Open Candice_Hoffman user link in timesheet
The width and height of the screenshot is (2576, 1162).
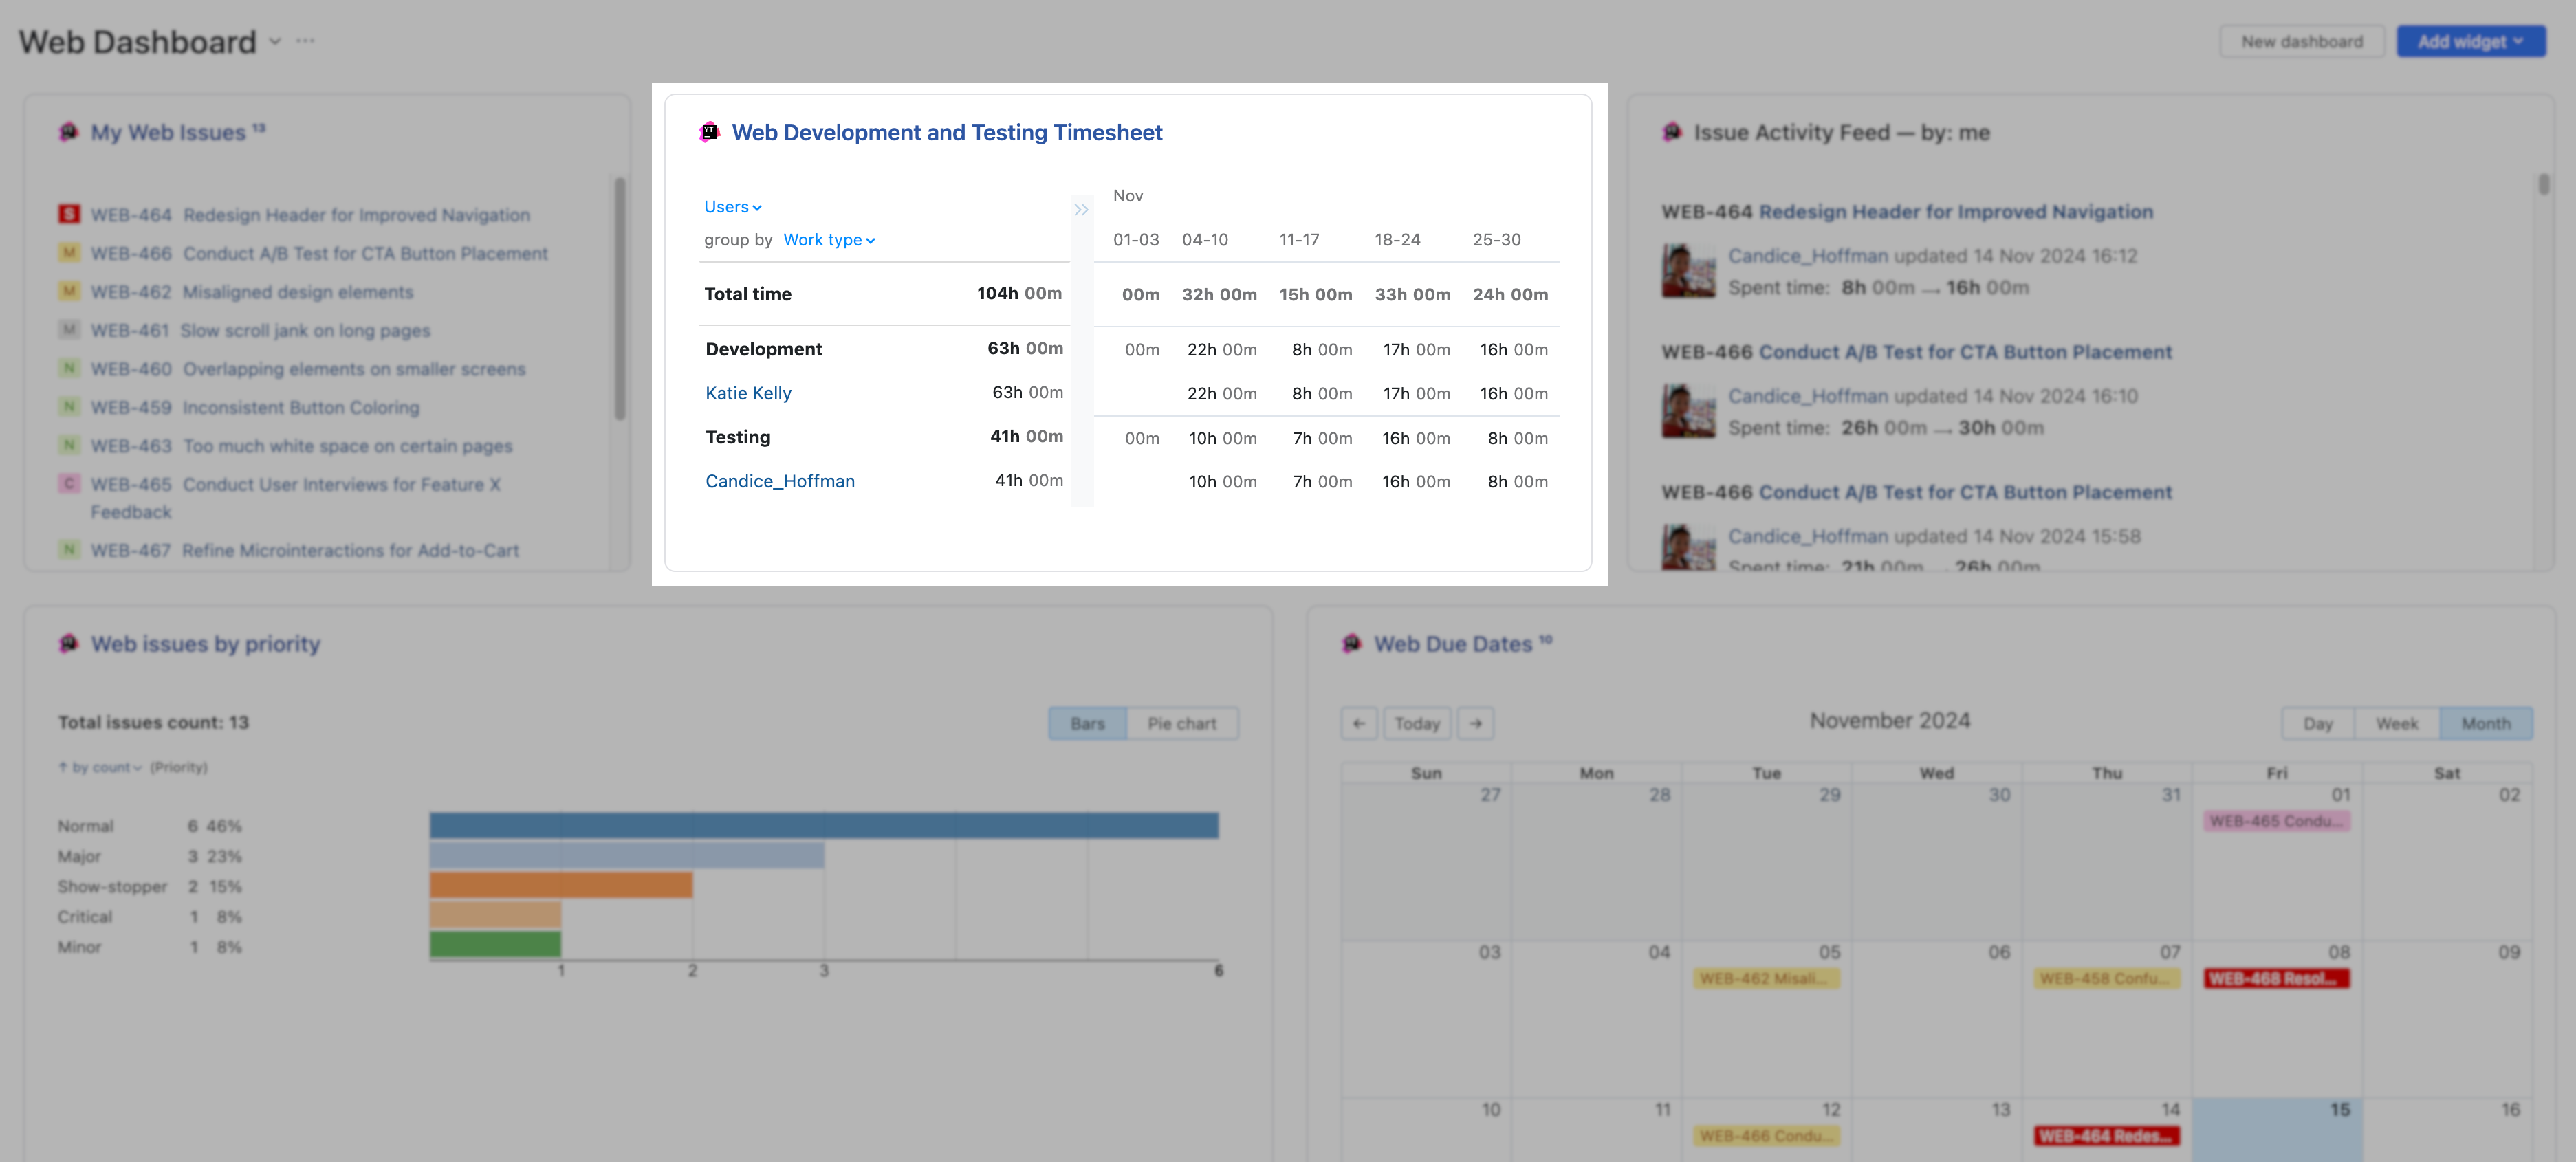[x=780, y=481]
